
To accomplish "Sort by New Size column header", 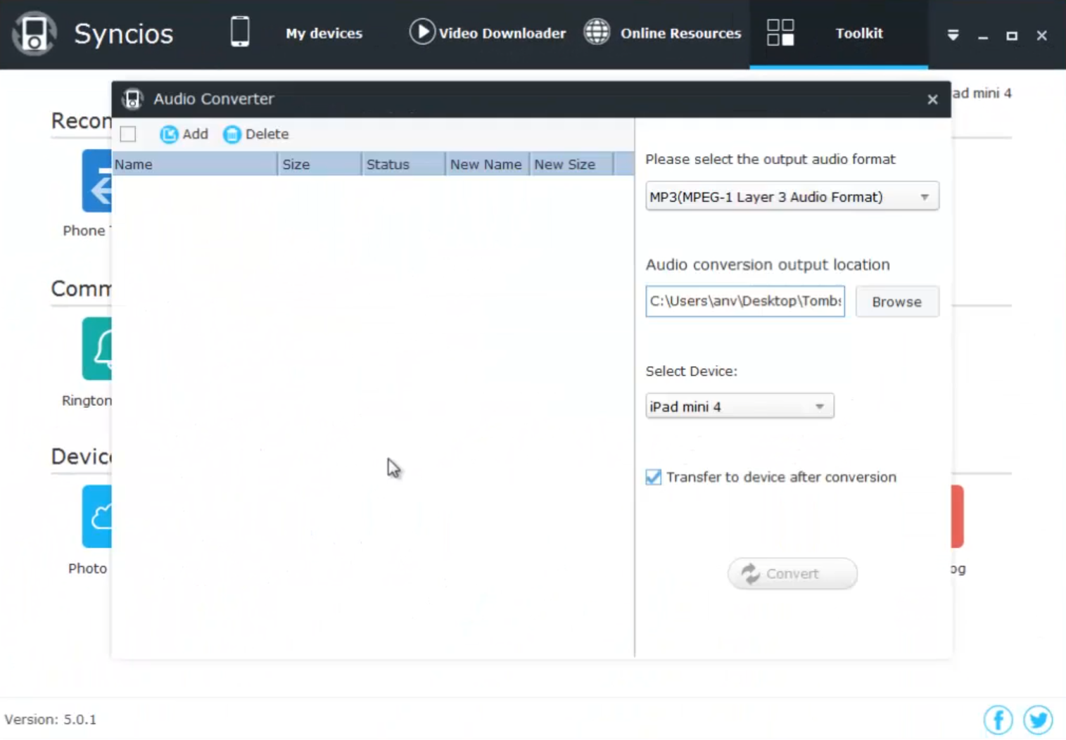I will pos(571,165).
